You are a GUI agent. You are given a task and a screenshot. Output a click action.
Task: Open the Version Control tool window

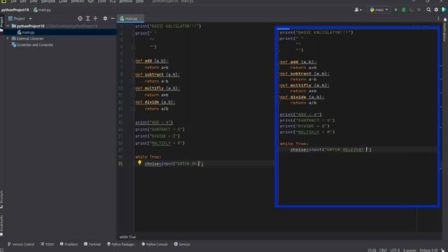pyautogui.click(x=20, y=244)
